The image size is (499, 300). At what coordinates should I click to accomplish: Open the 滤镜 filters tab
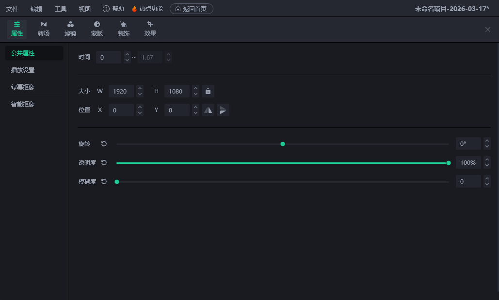[x=70, y=29]
